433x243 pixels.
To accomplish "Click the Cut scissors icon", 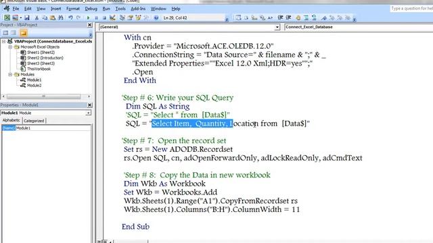I will [37, 18].
